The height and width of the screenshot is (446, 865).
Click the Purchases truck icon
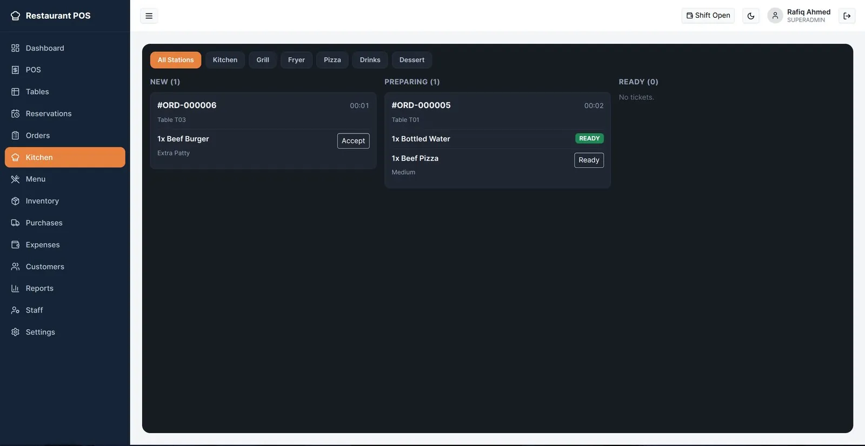pyautogui.click(x=15, y=223)
